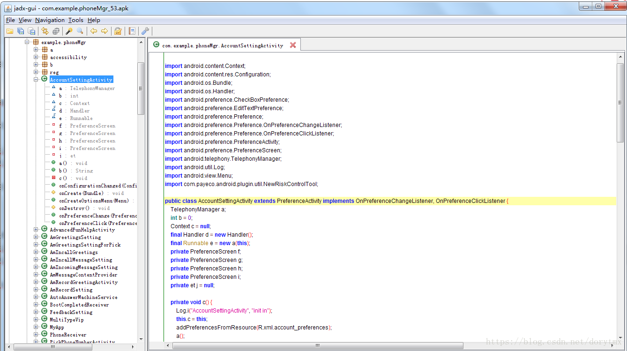Click the class tree vertical scrollbar
This screenshot has width=627, height=351.
tap(141, 89)
